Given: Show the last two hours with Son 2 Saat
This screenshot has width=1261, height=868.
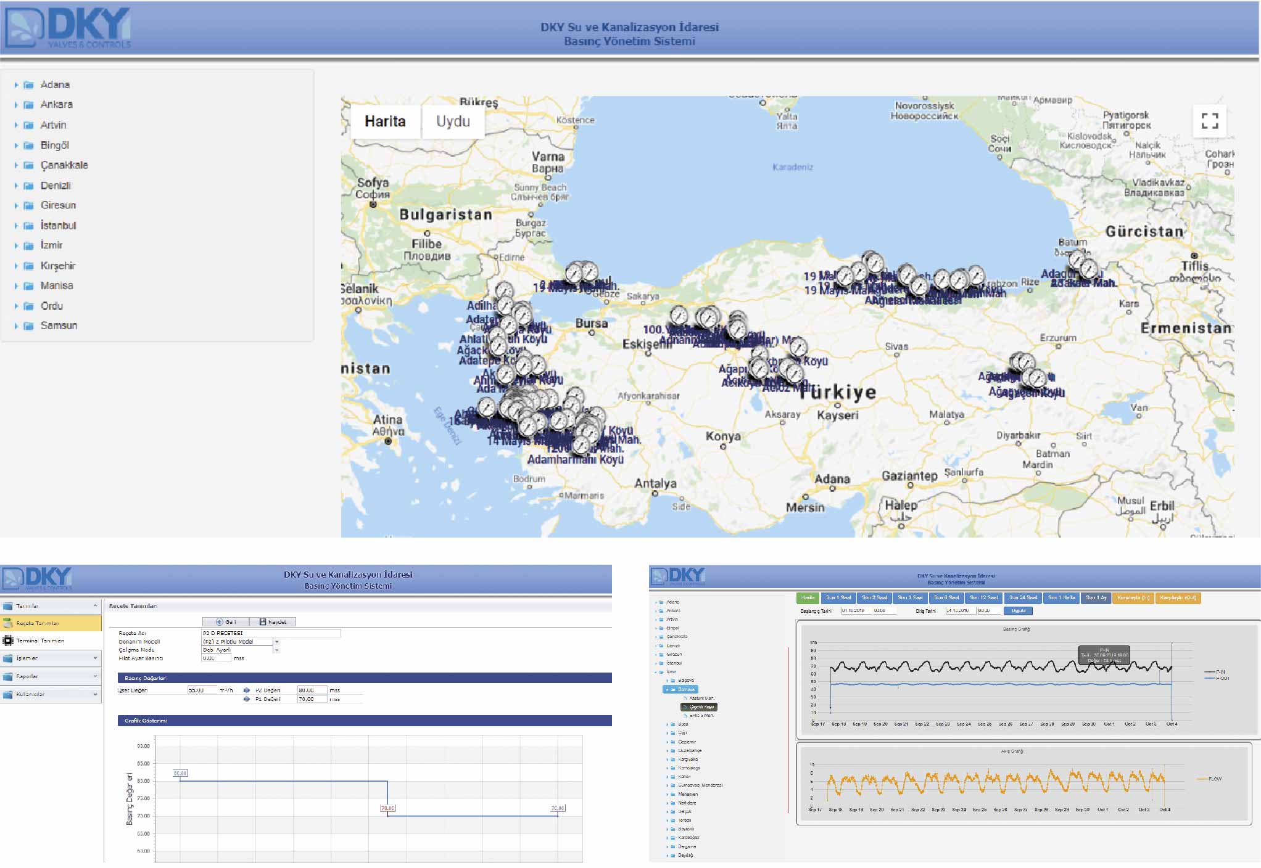Looking at the screenshot, I should pyautogui.click(x=874, y=597).
